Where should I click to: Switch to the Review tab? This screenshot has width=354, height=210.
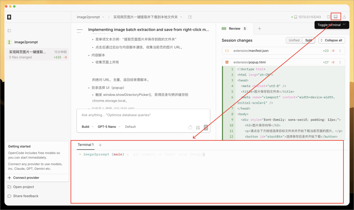[x=235, y=28]
